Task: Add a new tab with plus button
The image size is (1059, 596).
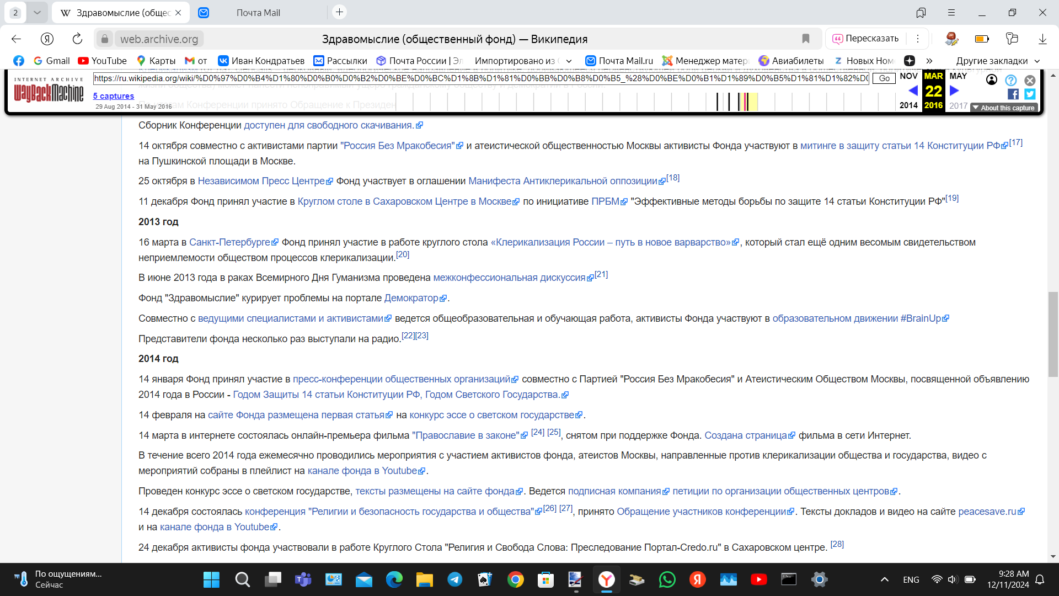Action: (x=340, y=12)
